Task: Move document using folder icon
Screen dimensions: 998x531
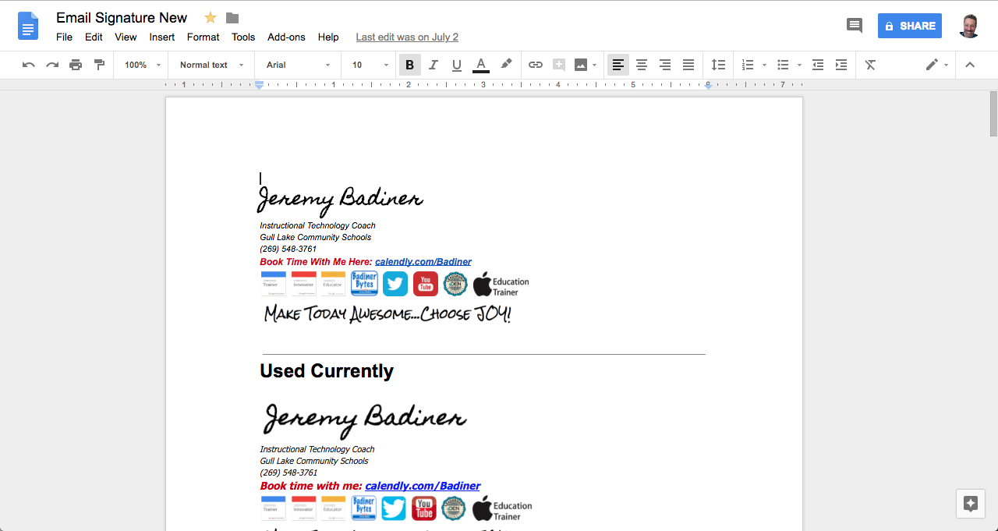Action: click(x=232, y=18)
